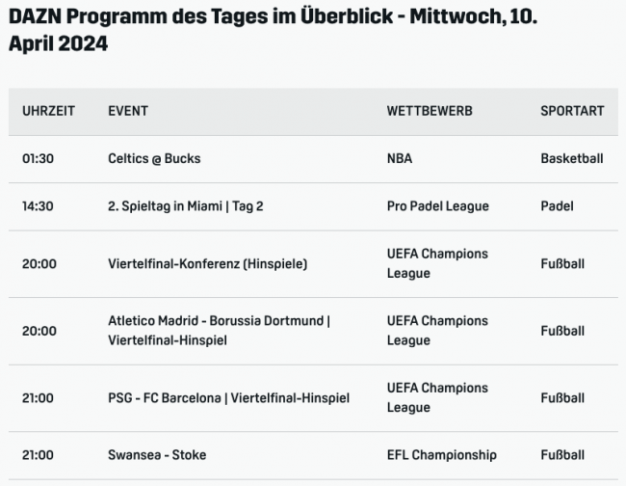The width and height of the screenshot is (626, 486).
Task: Select Fußball in the Swansea - Stoke row
Action: [562, 454]
